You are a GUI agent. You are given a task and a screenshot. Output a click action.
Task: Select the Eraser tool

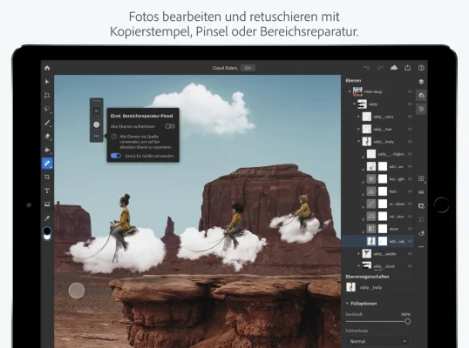[x=47, y=136]
